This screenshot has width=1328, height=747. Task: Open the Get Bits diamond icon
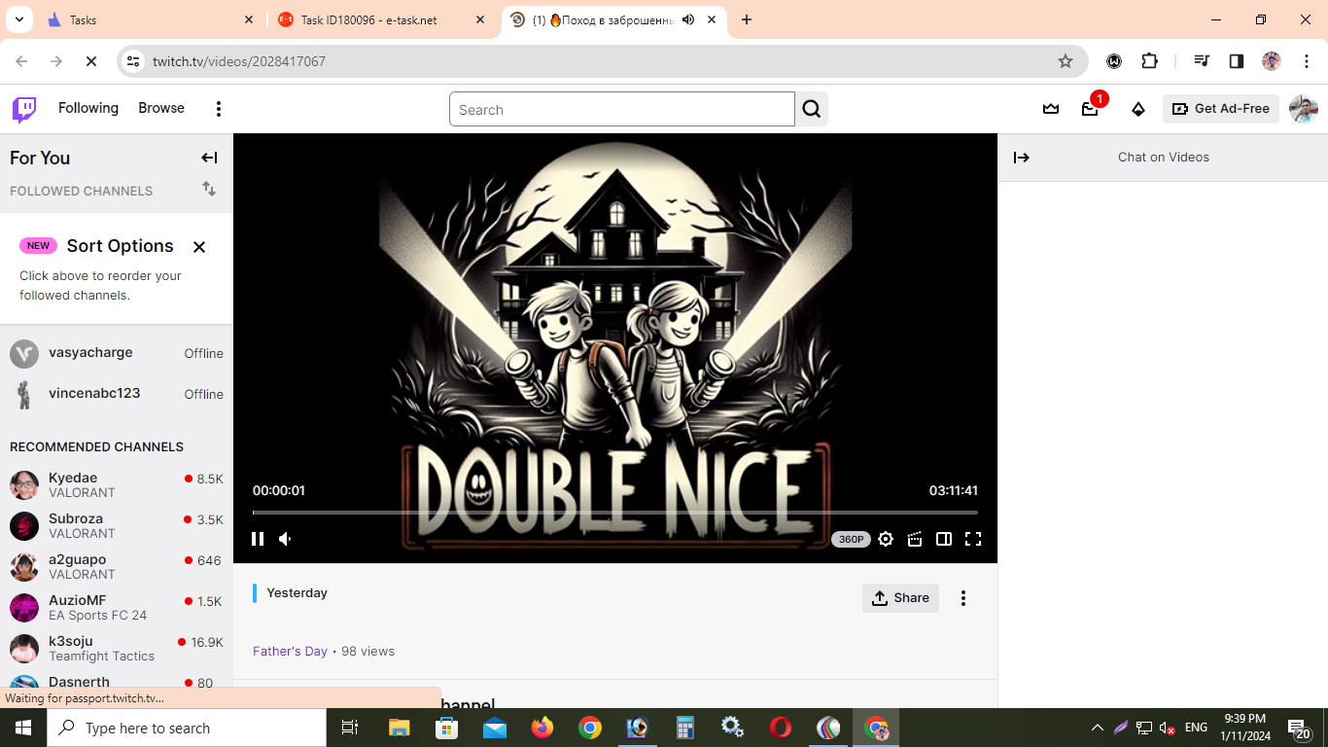point(1138,109)
